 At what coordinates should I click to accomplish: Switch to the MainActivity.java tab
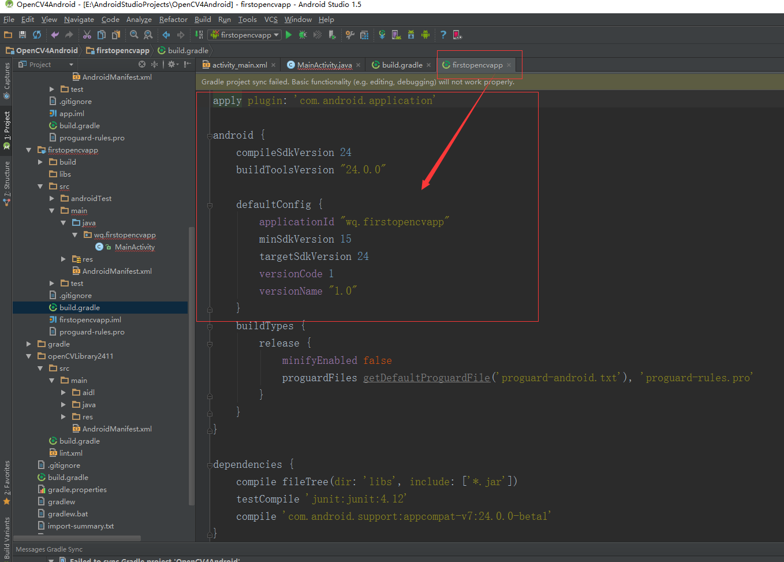pyautogui.click(x=324, y=65)
